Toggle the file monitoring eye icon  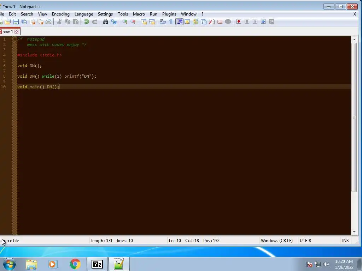(x=228, y=22)
